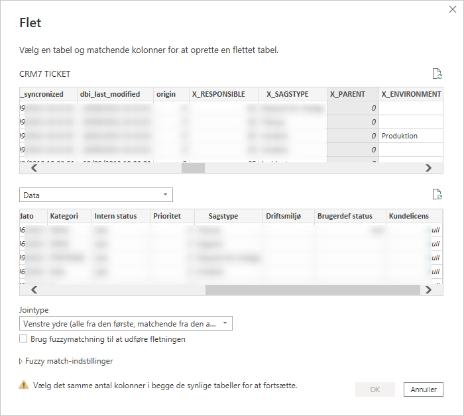Image resolution: width=464 pixels, height=416 pixels.
Task: Open the Jointype dropdown
Action: (126, 323)
